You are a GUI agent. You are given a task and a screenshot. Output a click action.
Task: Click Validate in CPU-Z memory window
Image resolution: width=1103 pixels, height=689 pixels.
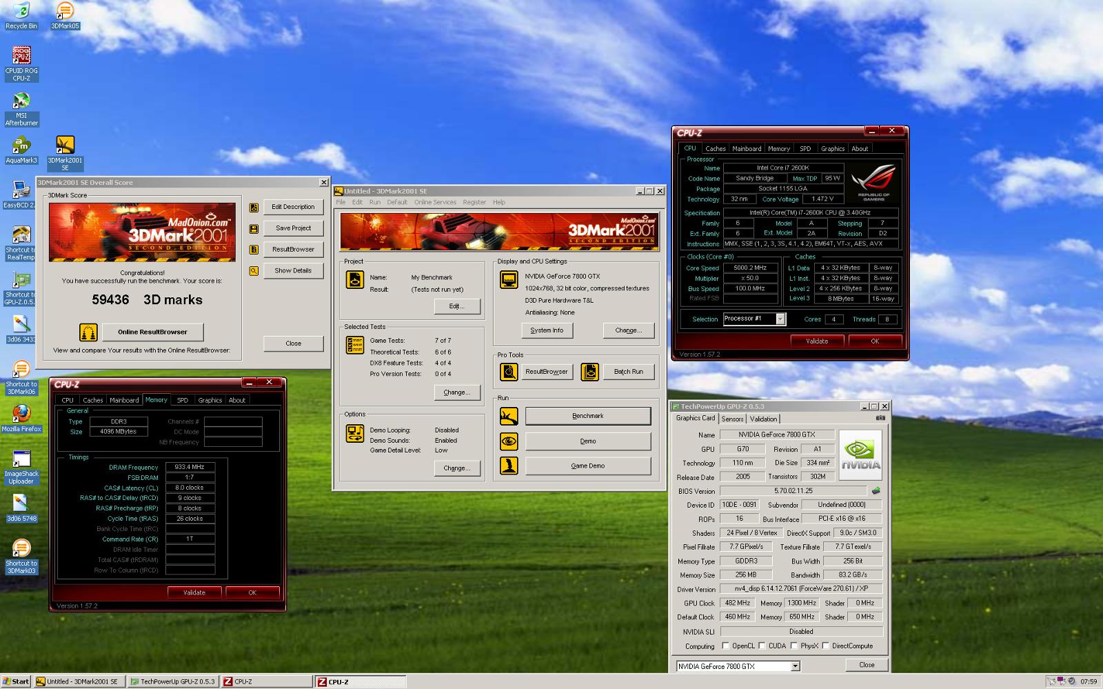194,592
